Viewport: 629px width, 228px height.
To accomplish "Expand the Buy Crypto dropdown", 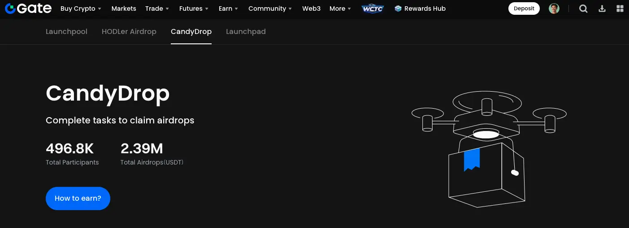I will 81,8.
